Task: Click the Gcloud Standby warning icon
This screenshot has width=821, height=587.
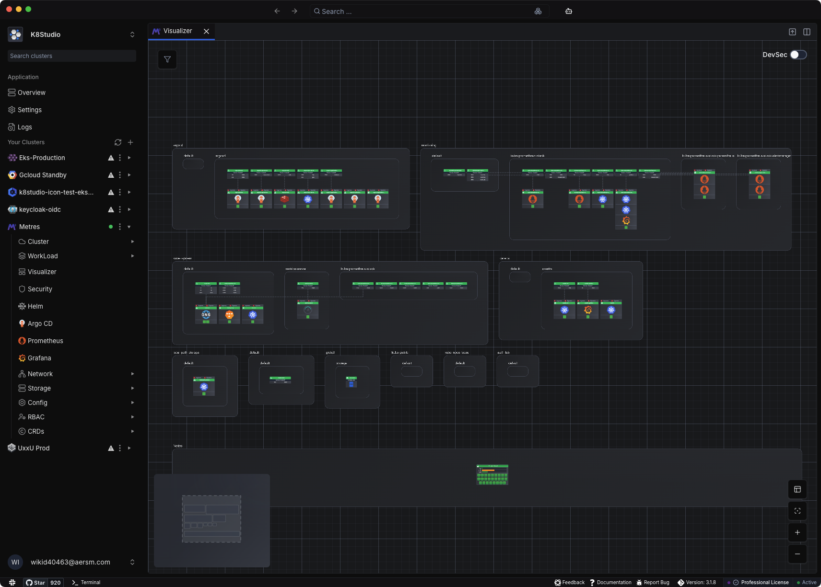Action: (111, 175)
